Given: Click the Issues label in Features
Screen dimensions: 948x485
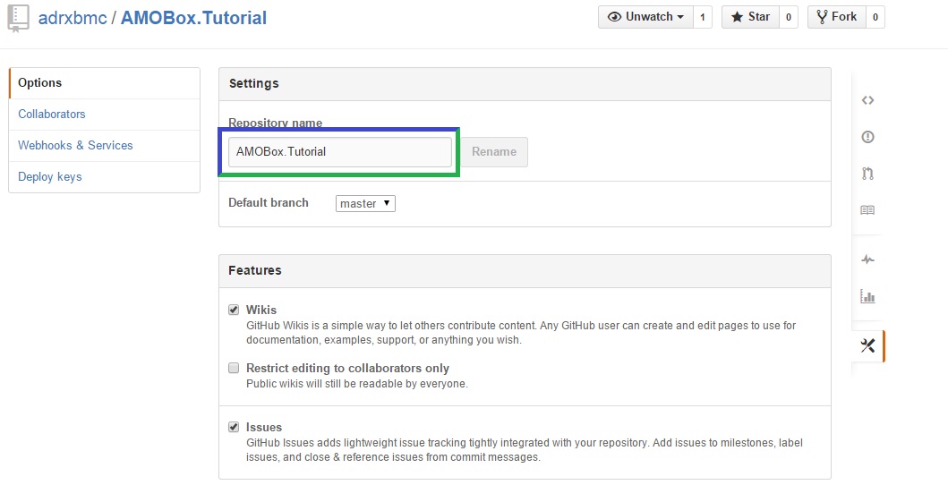Looking at the screenshot, I should (x=263, y=427).
